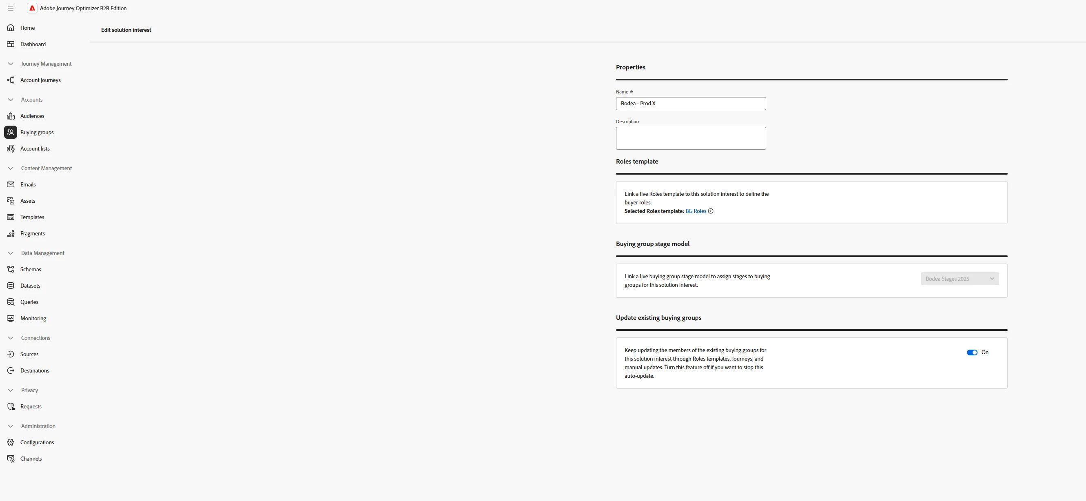The width and height of the screenshot is (1086, 501).
Task: Click the Account lists icon
Action: click(11, 149)
